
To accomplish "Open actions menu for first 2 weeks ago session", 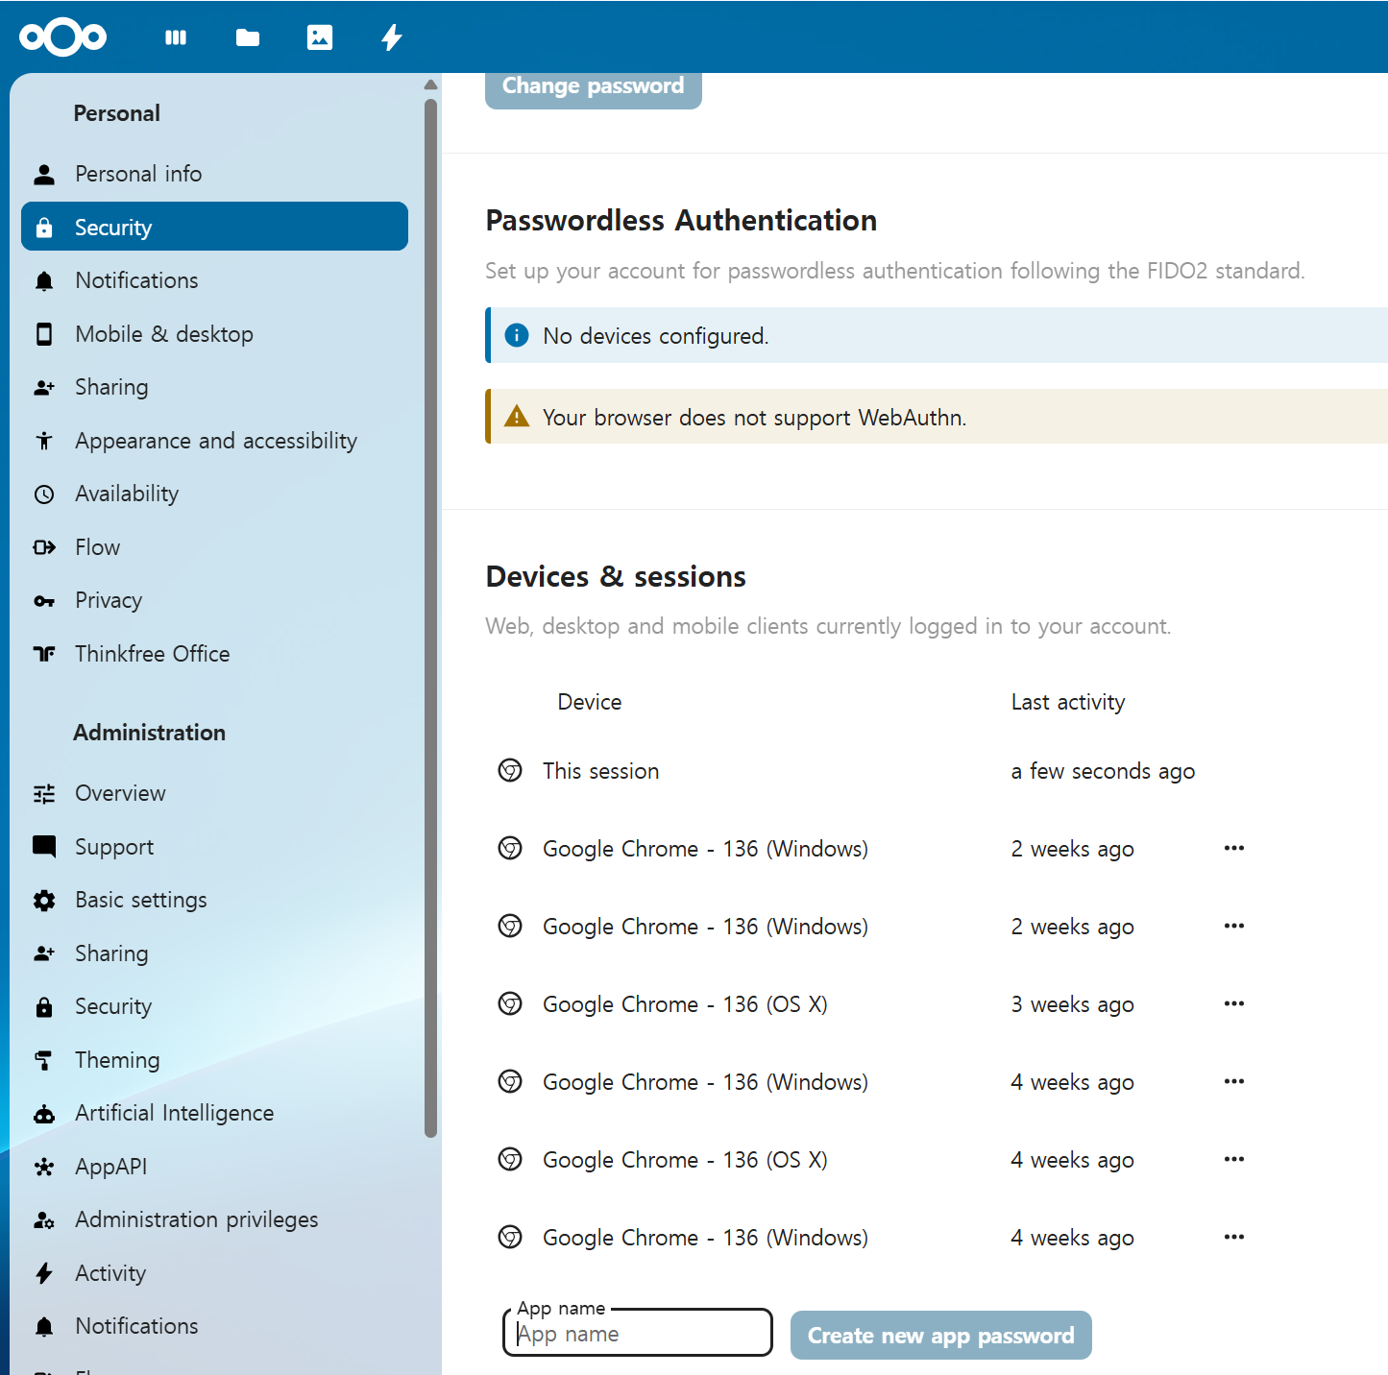I will click(1234, 848).
